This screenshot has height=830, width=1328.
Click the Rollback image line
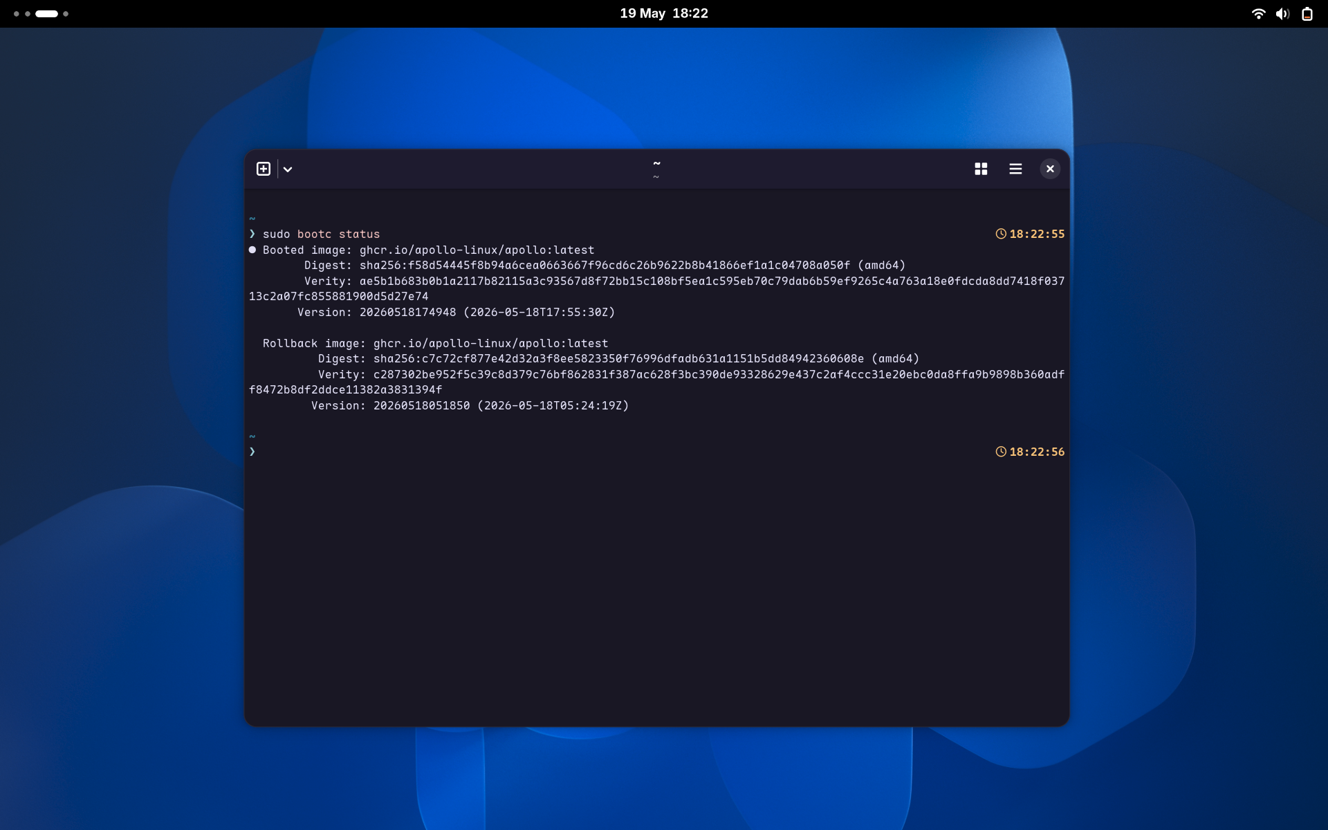[435, 344]
